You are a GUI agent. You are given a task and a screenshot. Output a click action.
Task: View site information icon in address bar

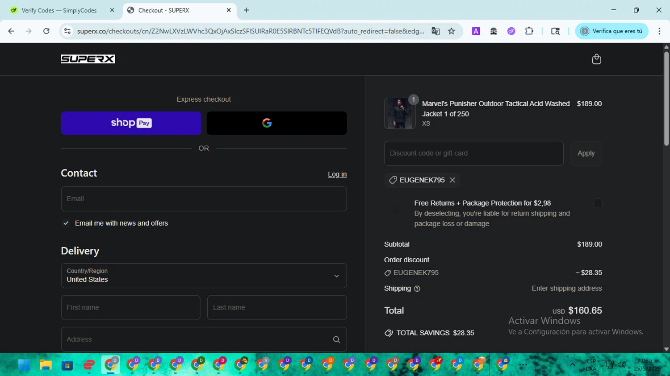tap(67, 31)
